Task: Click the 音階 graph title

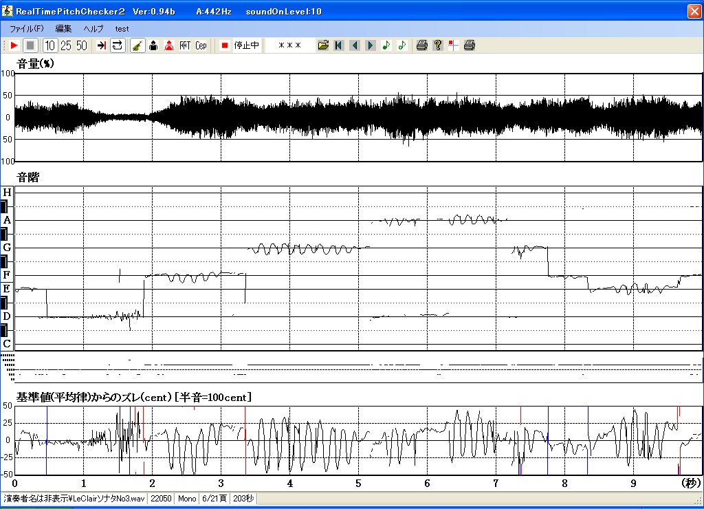Action: 27,177
